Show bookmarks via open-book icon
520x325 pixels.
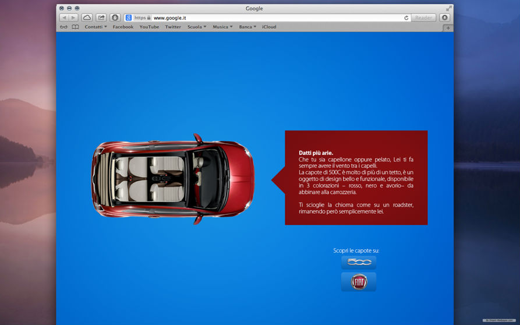coord(75,27)
